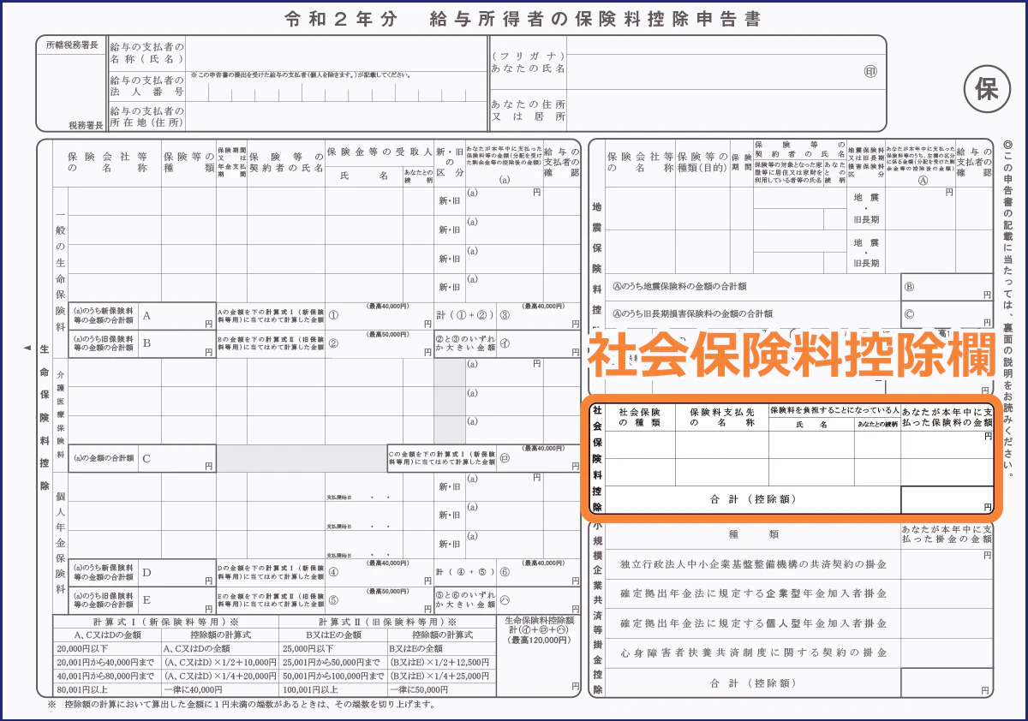Click the Ⓐのうち地震保険料の金額の合計額 label
Viewport: 1028px width, 721px height.
[679, 287]
